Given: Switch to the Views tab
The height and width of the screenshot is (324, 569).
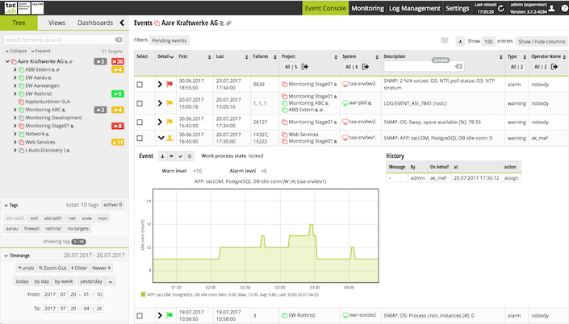Looking at the screenshot, I should tap(57, 23).
